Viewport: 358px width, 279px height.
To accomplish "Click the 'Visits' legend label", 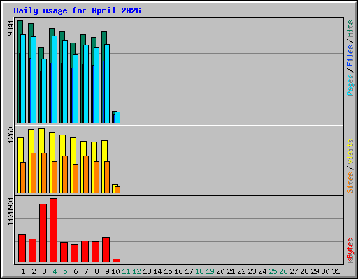I will [x=350, y=151].
